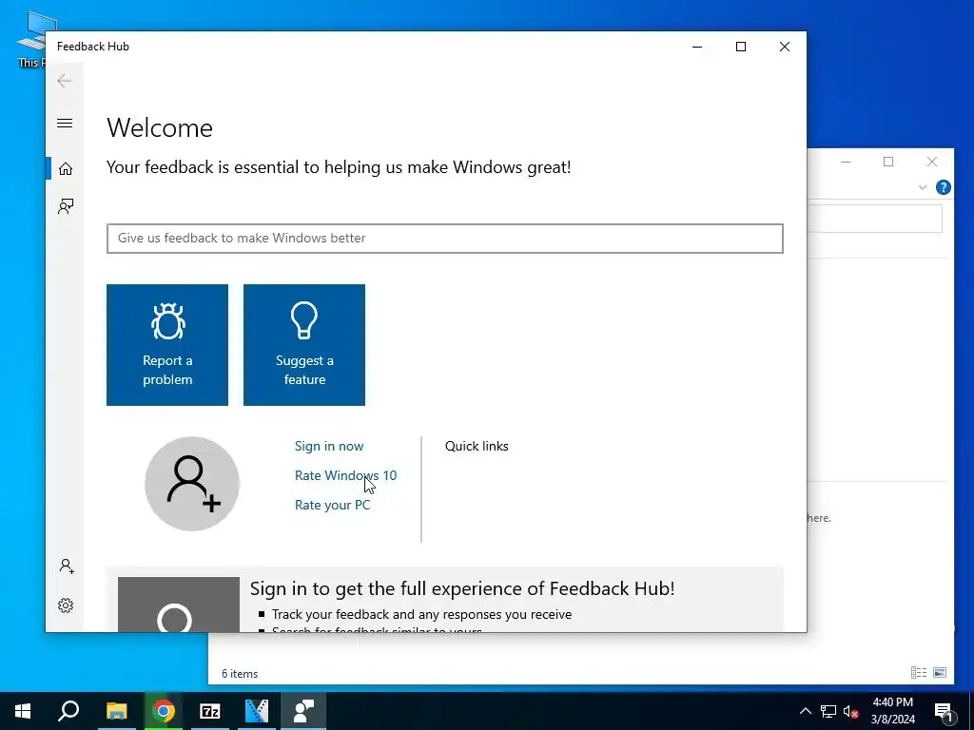The width and height of the screenshot is (974, 730).
Task: Close the Feedback Hub window
Action: (785, 47)
